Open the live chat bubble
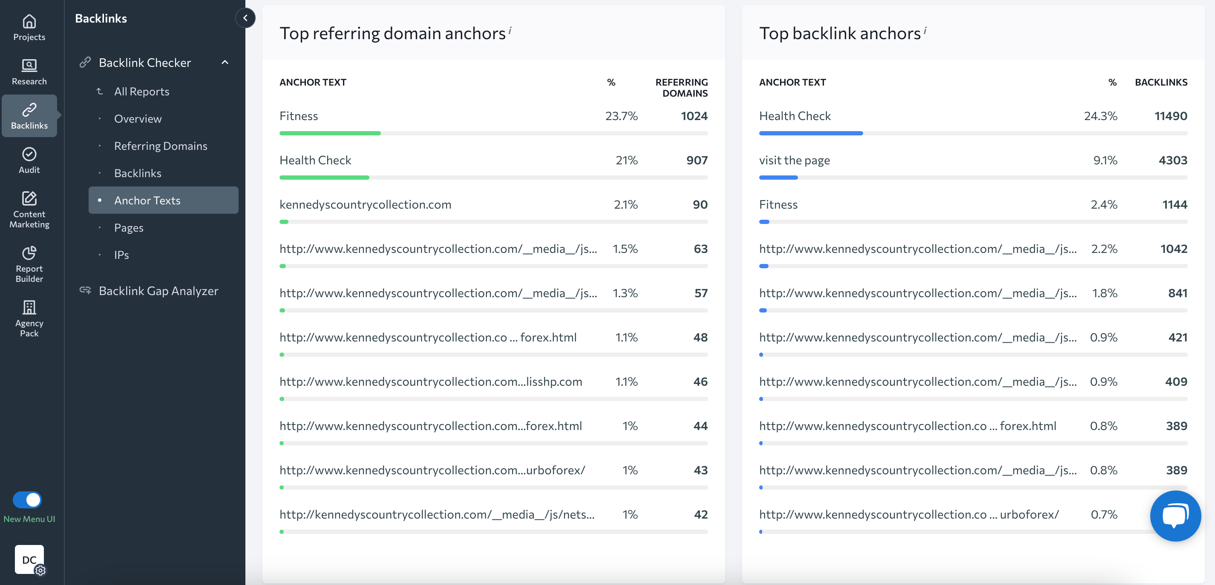This screenshot has width=1215, height=585. (x=1175, y=515)
